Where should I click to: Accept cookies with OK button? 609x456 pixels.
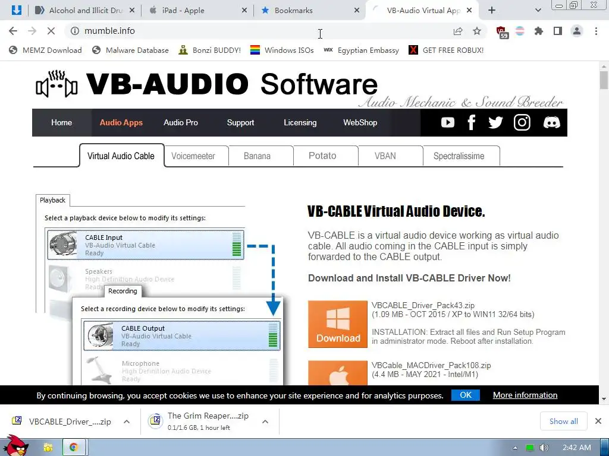point(465,395)
